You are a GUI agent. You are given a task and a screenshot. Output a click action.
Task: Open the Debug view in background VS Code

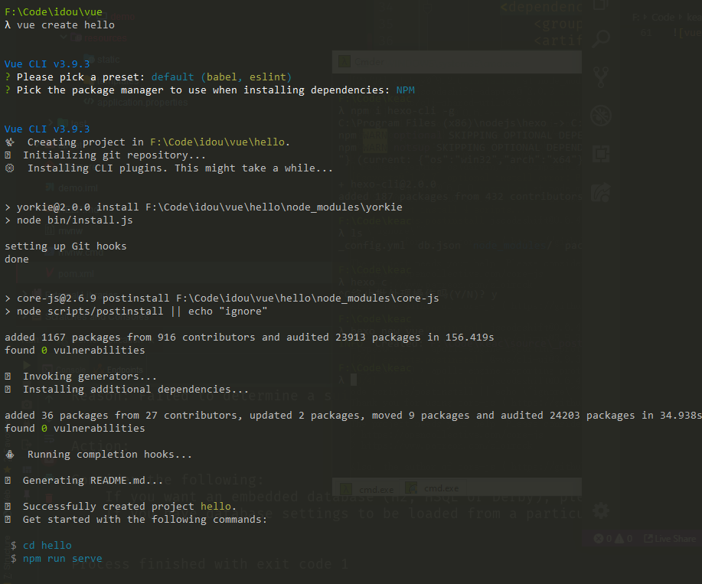click(x=601, y=116)
